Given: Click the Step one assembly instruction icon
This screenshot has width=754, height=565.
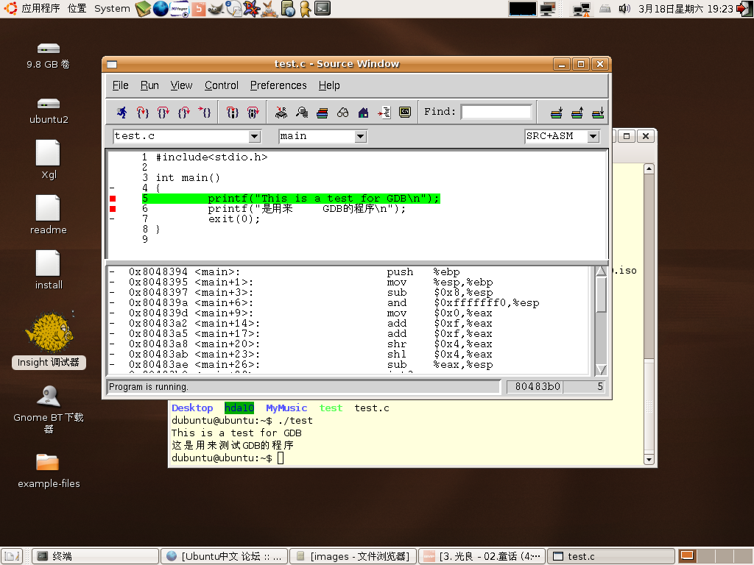Looking at the screenshot, I should [x=232, y=113].
